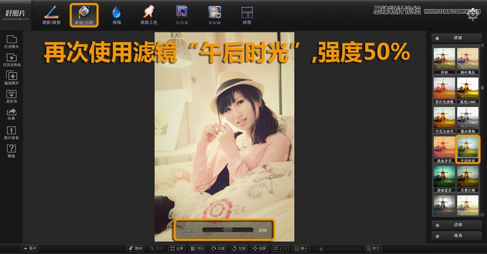Screen dimensions: 487x254
Task: Open the 局部上色 local coloring tool
Action: click(x=149, y=15)
